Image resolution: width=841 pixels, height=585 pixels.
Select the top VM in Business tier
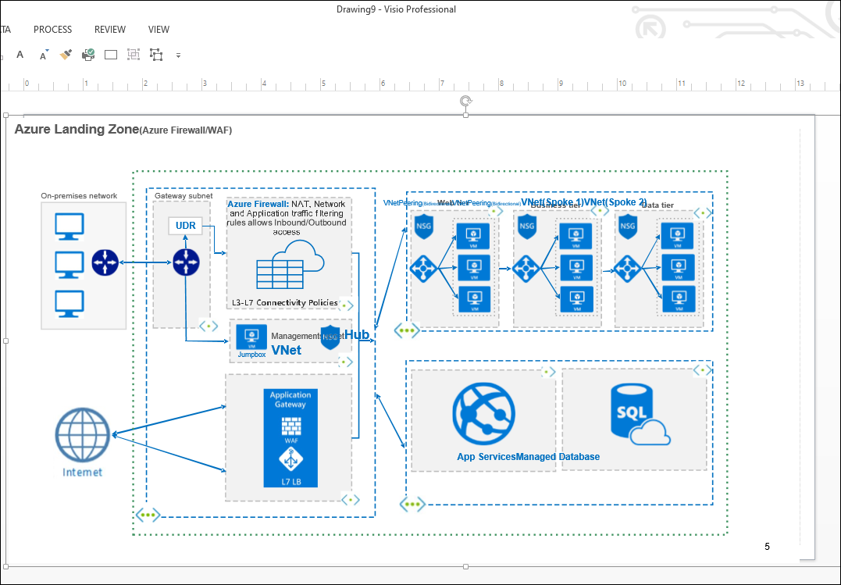[x=576, y=236]
